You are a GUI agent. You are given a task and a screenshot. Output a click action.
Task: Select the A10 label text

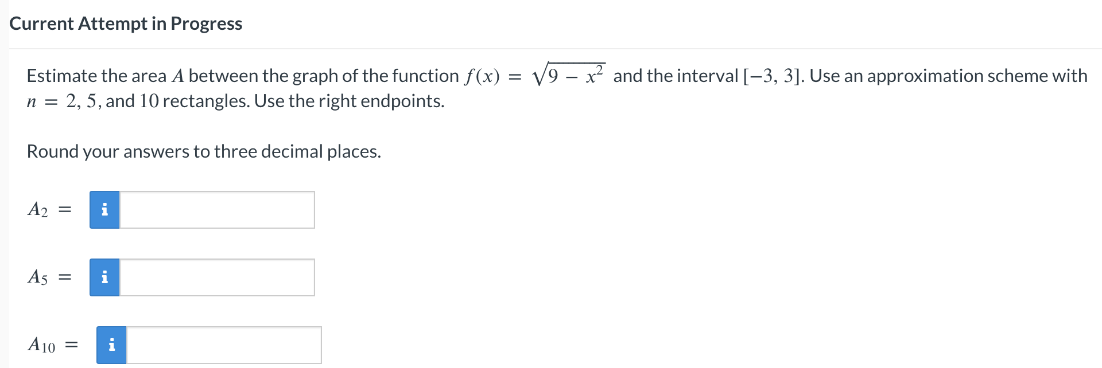point(43,344)
